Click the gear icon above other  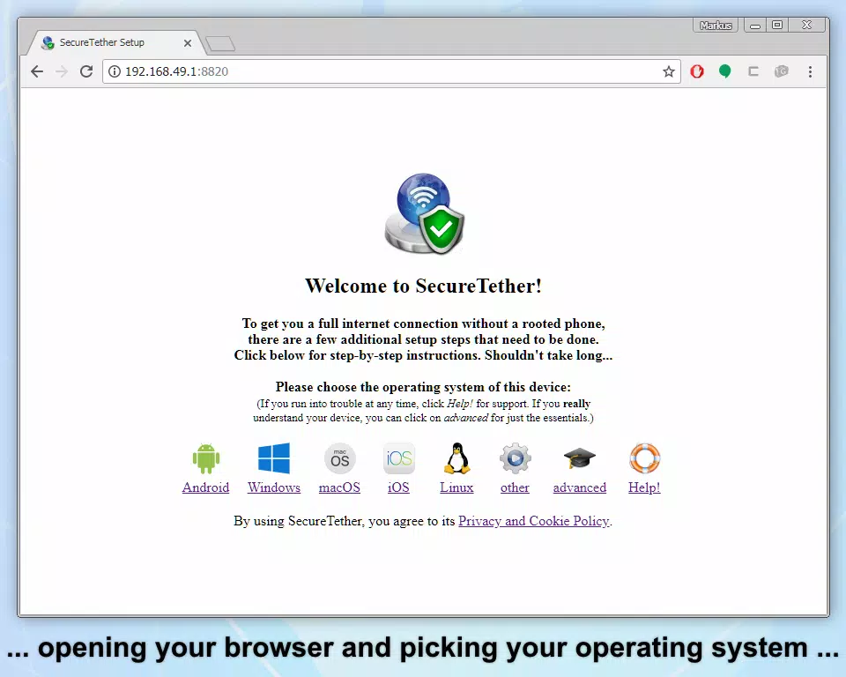[516, 458]
